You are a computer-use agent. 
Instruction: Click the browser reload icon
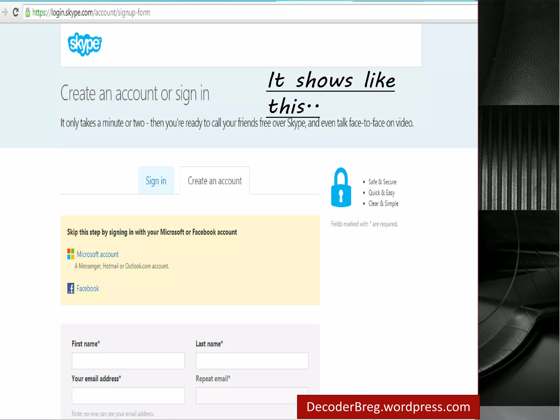tap(16, 12)
